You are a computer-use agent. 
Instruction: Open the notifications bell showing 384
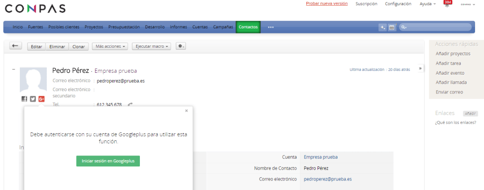(447, 4)
